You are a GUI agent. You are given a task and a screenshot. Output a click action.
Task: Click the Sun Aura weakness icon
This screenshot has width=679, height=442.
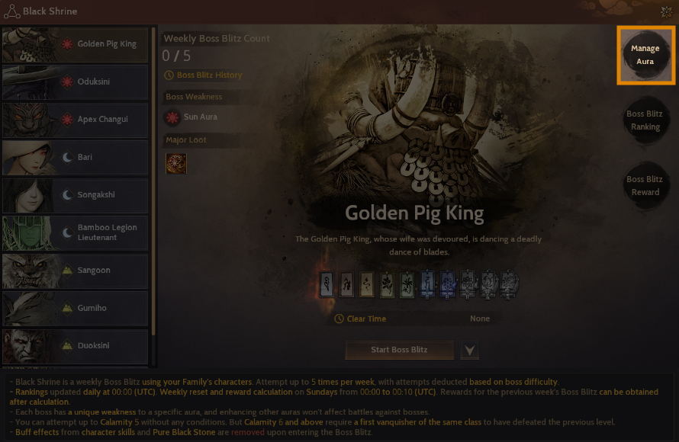172,117
